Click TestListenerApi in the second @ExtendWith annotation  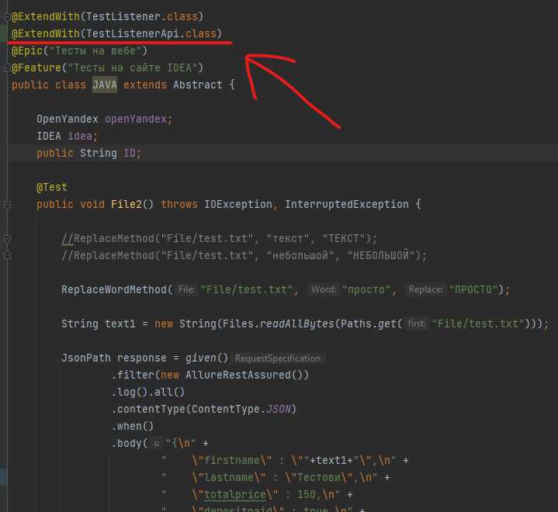coord(133,34)
